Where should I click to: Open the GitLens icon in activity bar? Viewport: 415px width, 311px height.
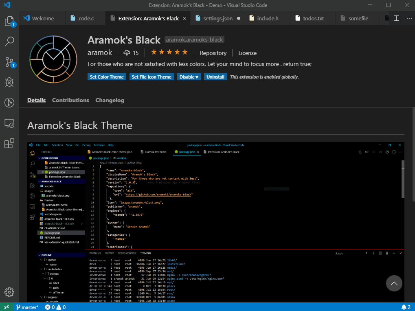point(9,103)
